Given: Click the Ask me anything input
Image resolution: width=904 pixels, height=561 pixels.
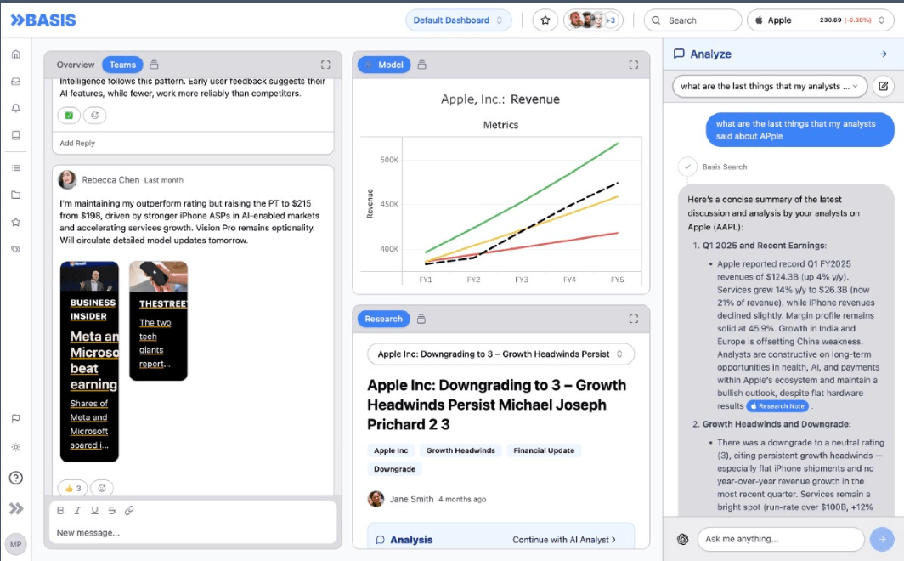Looking at the screenshot, I should [781, 539].
